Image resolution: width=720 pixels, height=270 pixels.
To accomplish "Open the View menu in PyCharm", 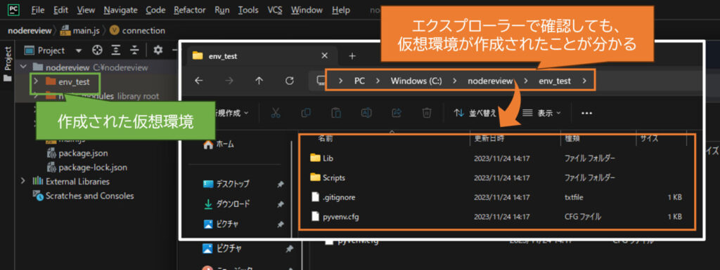I will point(86,10).
